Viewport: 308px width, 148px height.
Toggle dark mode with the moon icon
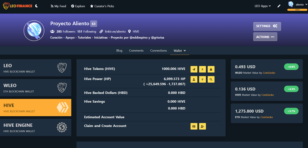(x=36, y=6)
